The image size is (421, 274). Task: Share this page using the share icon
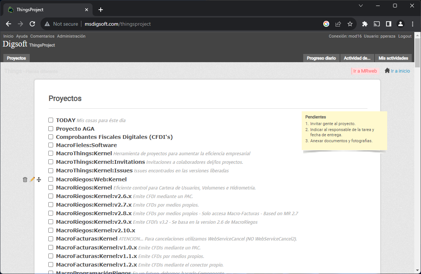pos(338,24)
